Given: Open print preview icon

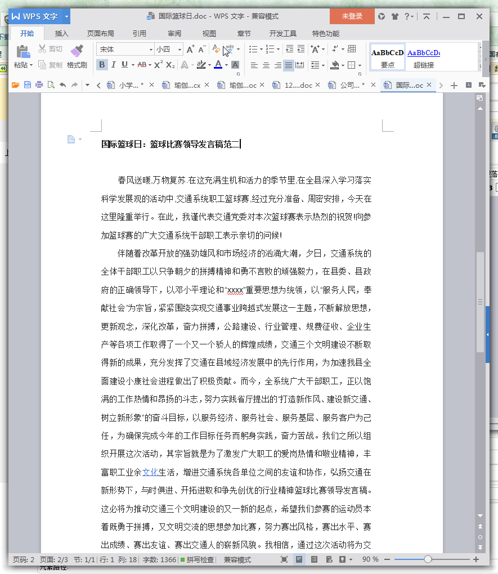Looking at the screenshot, I should coord(51,86).
